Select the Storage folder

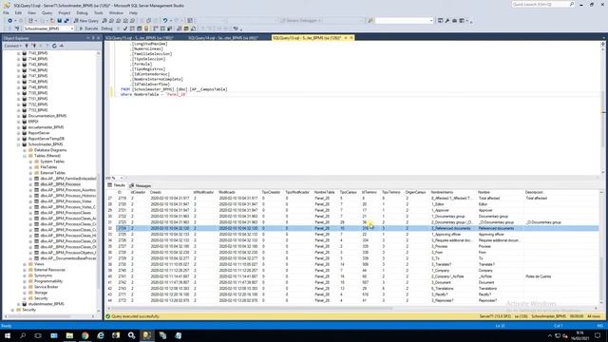pos(41,293)
